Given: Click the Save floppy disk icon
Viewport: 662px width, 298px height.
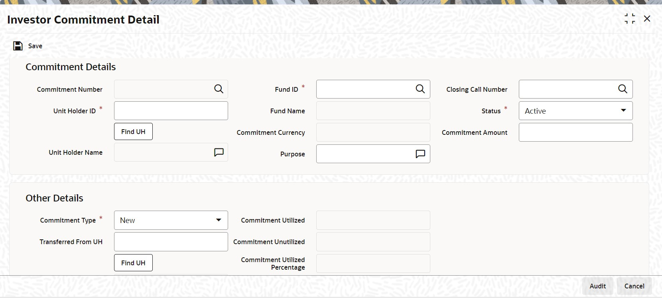Looking at the screenshot, I should tap(18, 46).
